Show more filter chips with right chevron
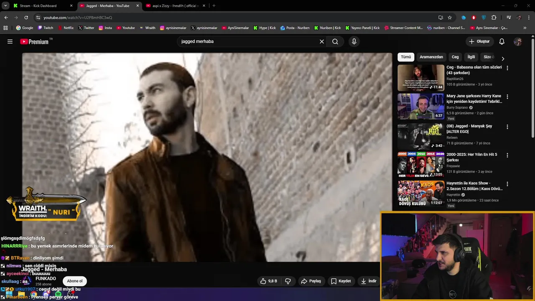535x301 pixels. [503, 59]
